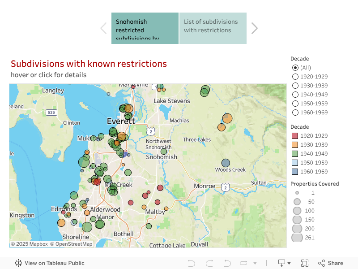Screen dimensions: 358x269
Task: Enter full screen mode
Action: click(305, 263)
